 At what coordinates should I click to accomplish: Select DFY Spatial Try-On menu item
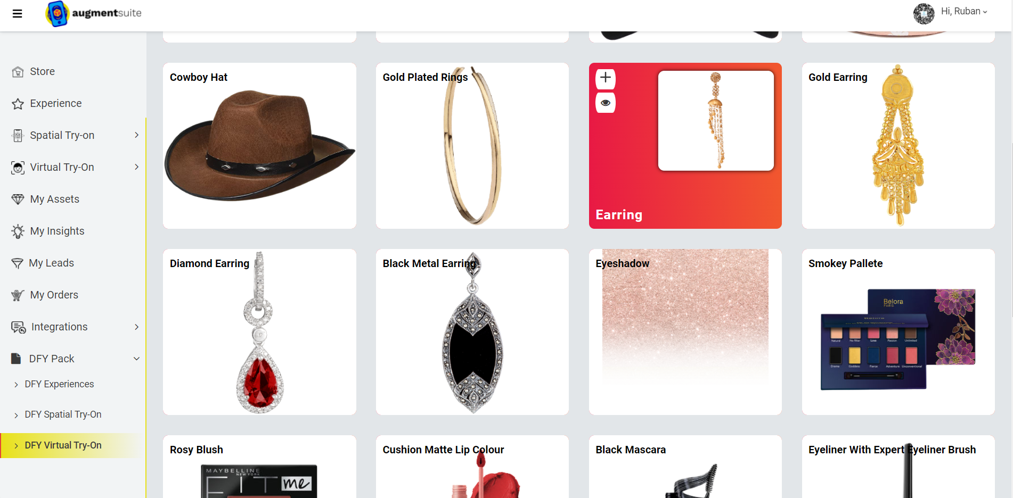[x=63, y=414]
